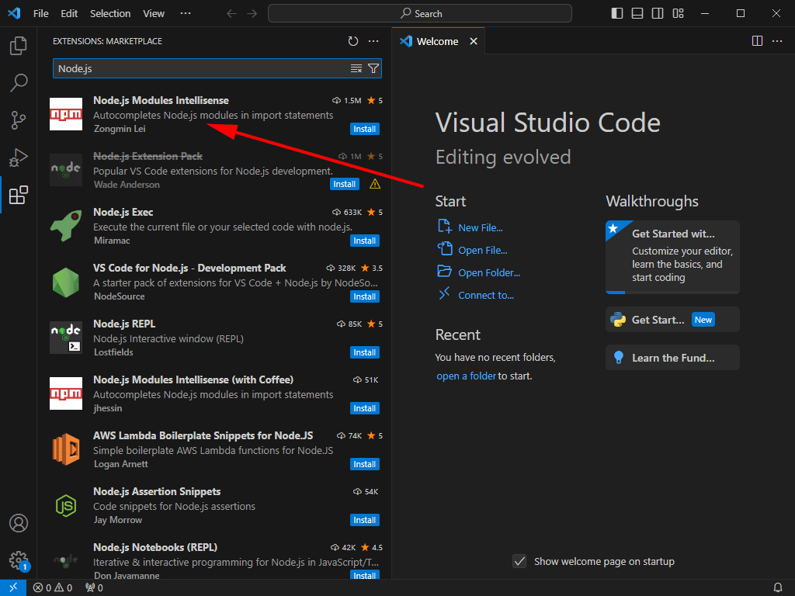This screenshot has width=795, height=596.
Task: Select the Node.js REPL extension title
Action: tap(124, 324)
